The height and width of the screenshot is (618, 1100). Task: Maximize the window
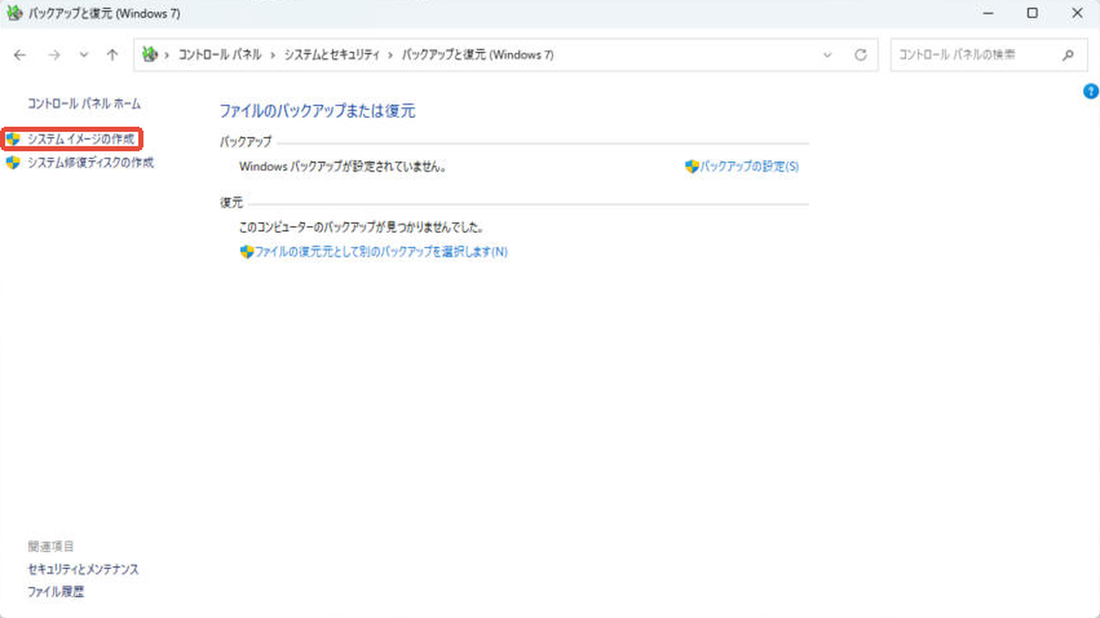coord(1032,13)
